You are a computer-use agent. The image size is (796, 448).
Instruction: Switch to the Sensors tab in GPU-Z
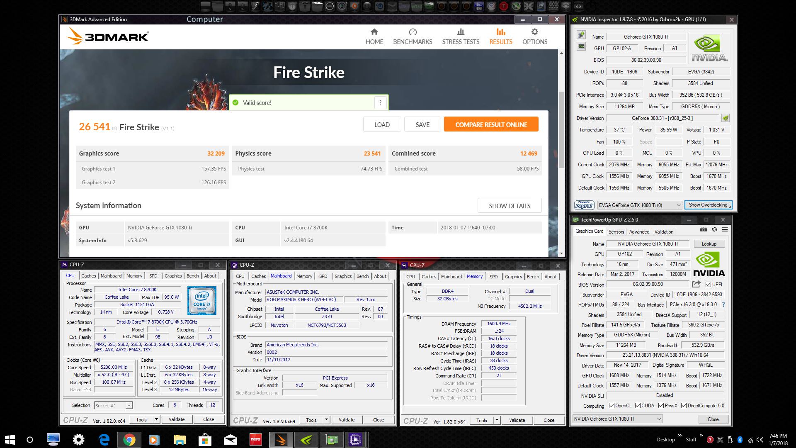pos(616,232)
